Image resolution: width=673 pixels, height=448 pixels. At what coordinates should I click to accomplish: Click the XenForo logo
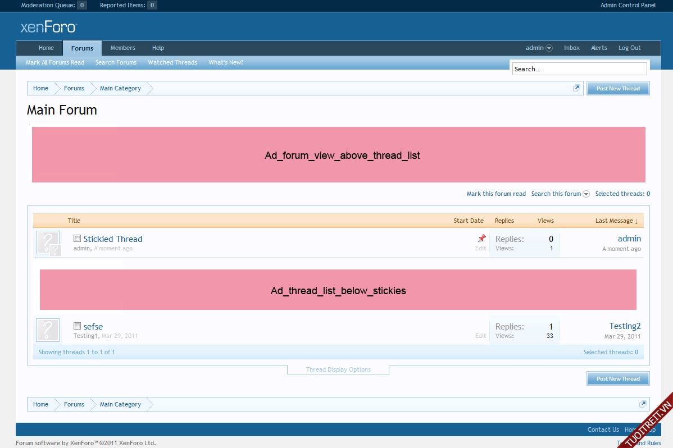point(48,27)
